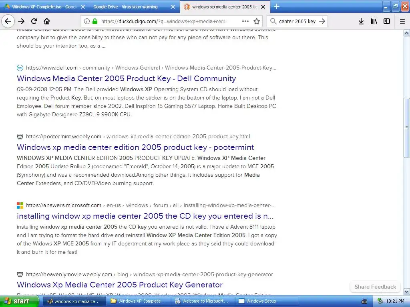Switch to Welcome to Microsoft taskbar window
The width and height of the screenshot is (410, 307).
pos(203,301)
